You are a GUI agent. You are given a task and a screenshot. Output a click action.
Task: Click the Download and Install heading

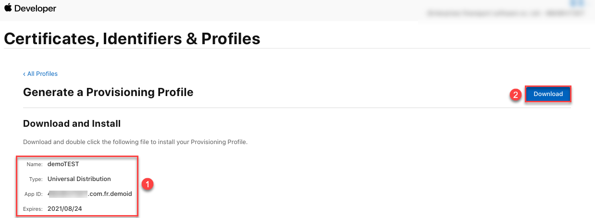pyautogui.click(x=72, y=124)
